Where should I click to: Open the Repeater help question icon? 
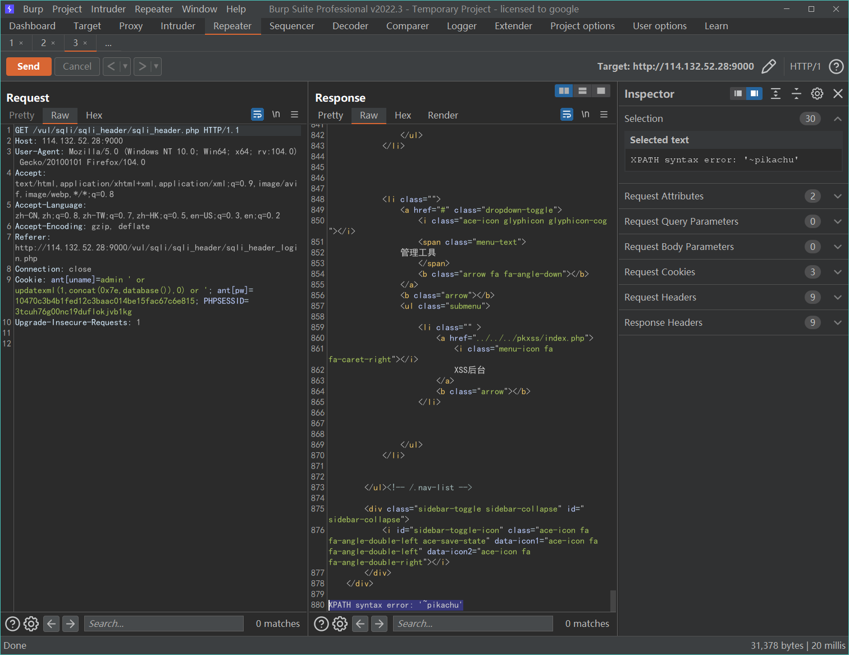pyautogui.click(x=836, y=66)
